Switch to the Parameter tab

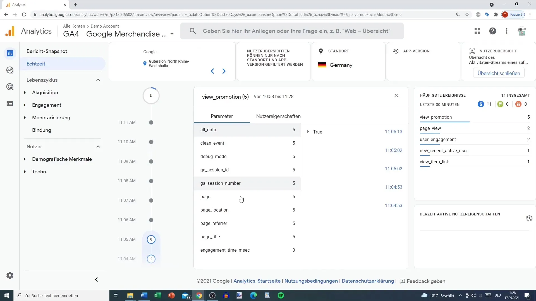222,116
